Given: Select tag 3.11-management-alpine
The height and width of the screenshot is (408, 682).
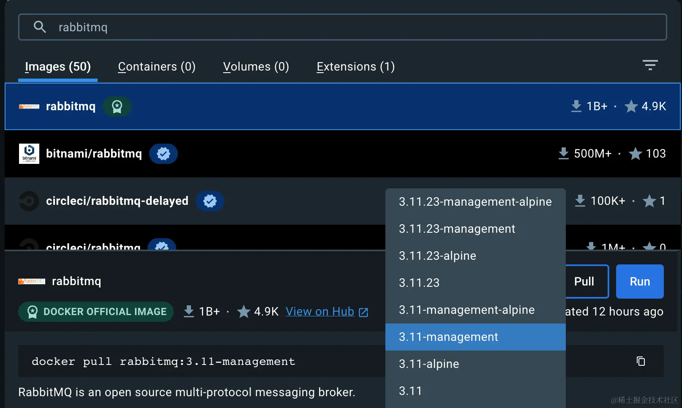Looking at the screenshot, I should pos(475,310).
